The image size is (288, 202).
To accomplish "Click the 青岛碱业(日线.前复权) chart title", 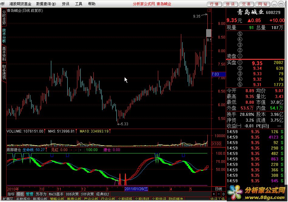I will pos(25,11).
